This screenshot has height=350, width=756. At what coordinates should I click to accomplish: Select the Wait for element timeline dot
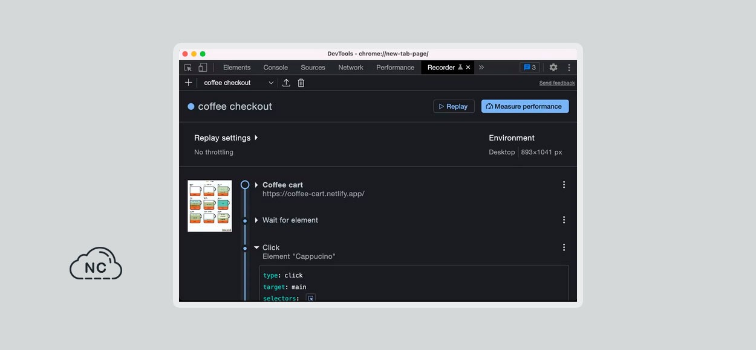point(245,221)
